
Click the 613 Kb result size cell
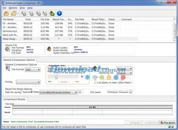(59, 27)
